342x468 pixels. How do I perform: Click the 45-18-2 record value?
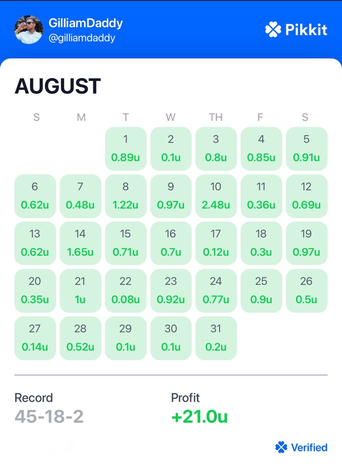pyautogui.click(x=49, y=416)
